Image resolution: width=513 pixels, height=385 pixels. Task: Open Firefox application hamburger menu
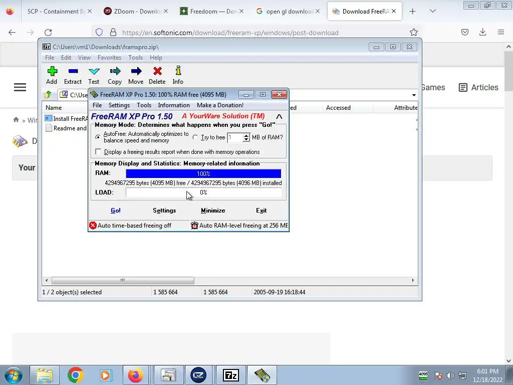pos(501,32)
